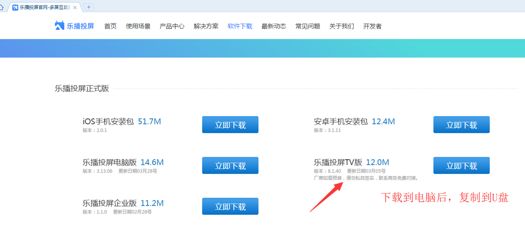Click the 乐播投屏 logo icon
The width and height of the screenshot is (525, 240).
(x=59, y=26)
